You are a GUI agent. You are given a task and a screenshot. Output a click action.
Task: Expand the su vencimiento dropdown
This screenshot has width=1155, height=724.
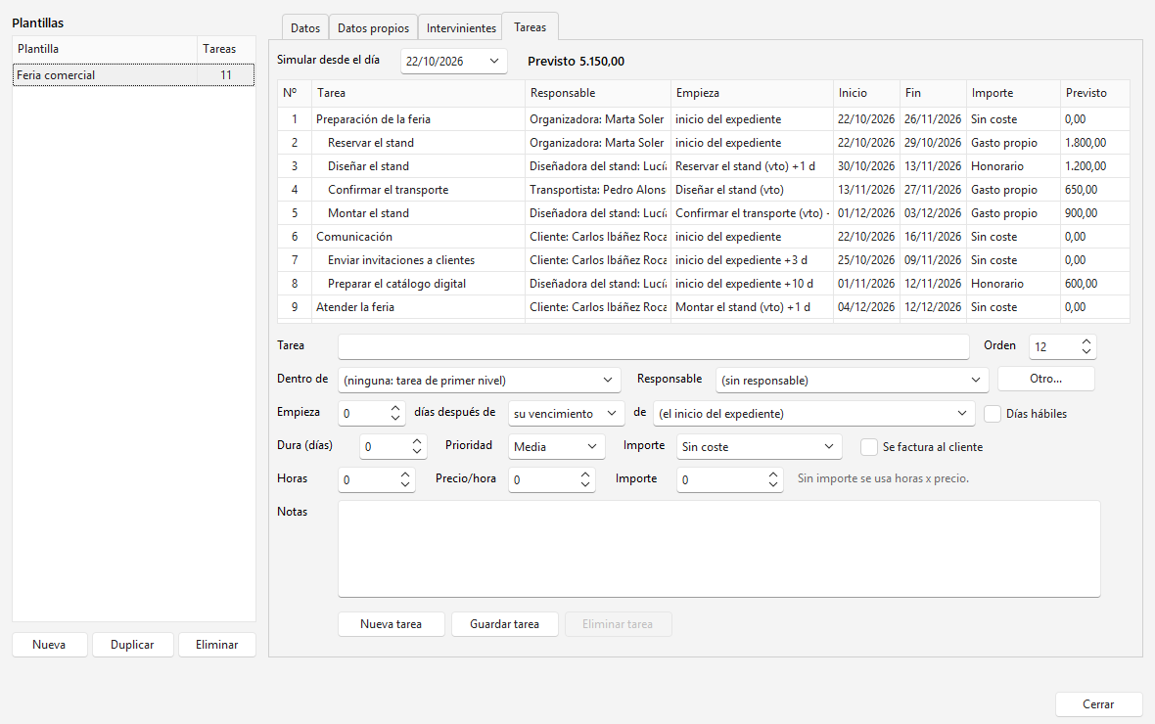coord(566,413)
